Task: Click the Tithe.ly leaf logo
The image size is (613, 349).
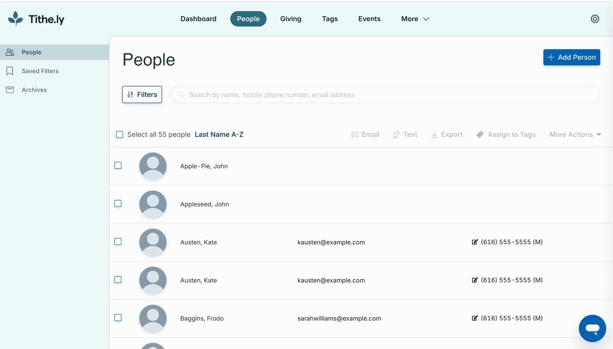Action: [x=16, y=19]
